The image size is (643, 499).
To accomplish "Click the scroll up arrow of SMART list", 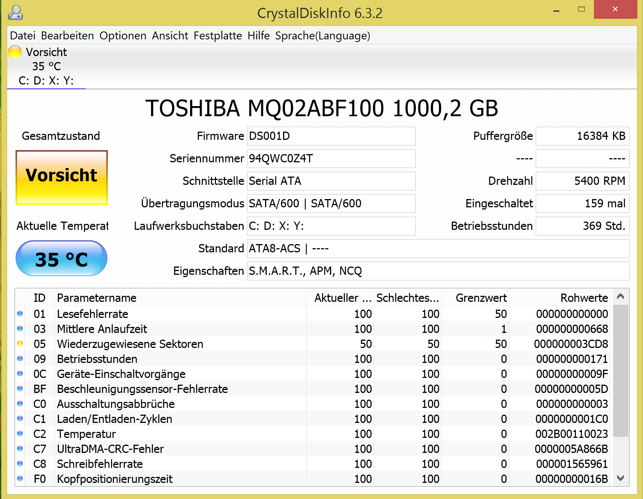I will [x=621, y=297].
